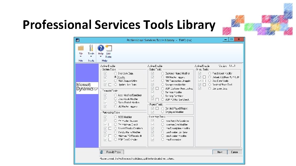Select the Certified Payroll Report radio button
Image resolution: width=296 pixels, height=166 pixels.
tap(162, 108)
